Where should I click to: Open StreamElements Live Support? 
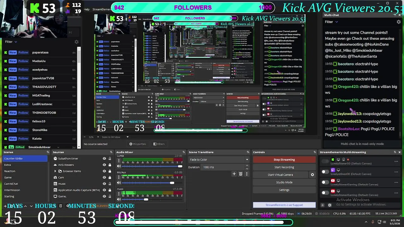(284, 205)
